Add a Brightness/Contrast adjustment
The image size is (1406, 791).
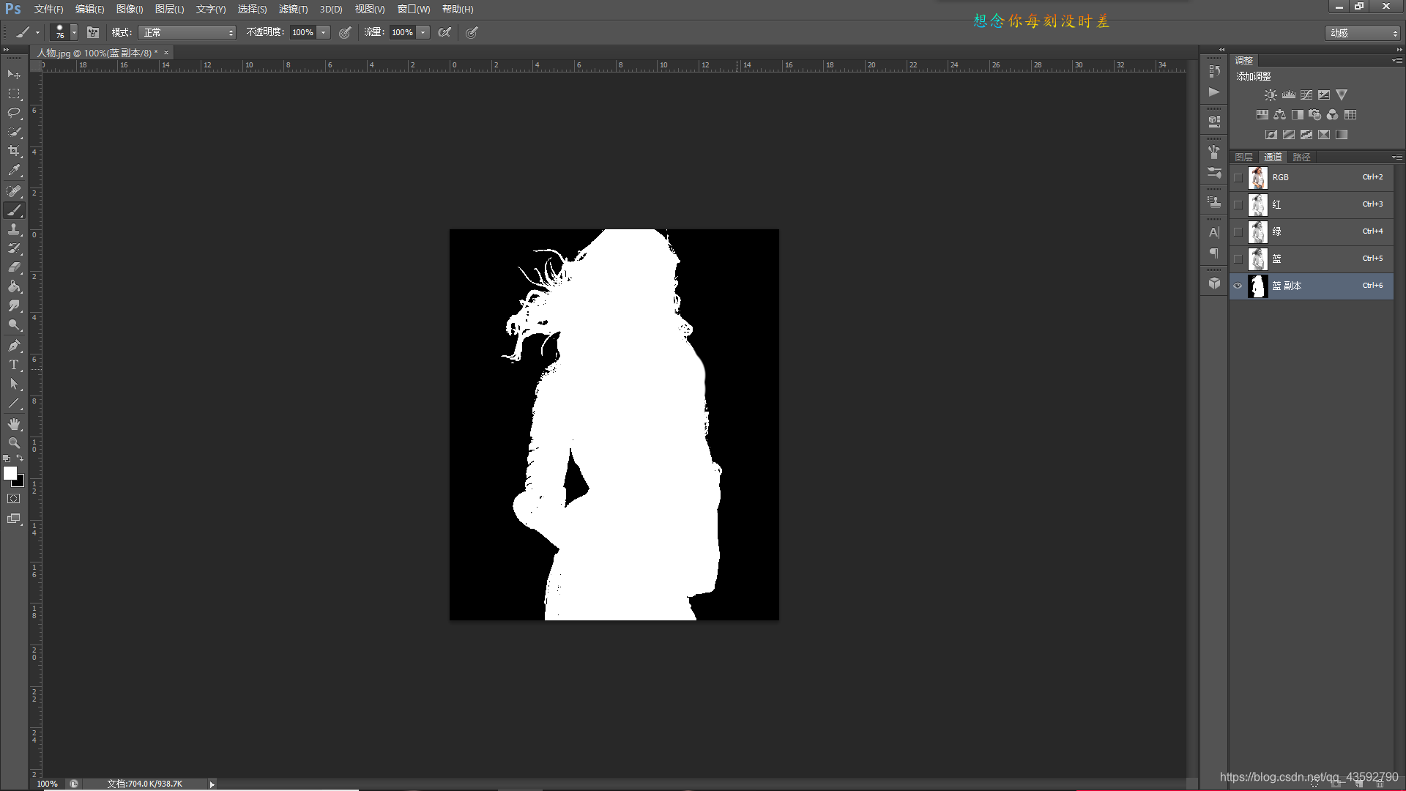(1271, 95)
